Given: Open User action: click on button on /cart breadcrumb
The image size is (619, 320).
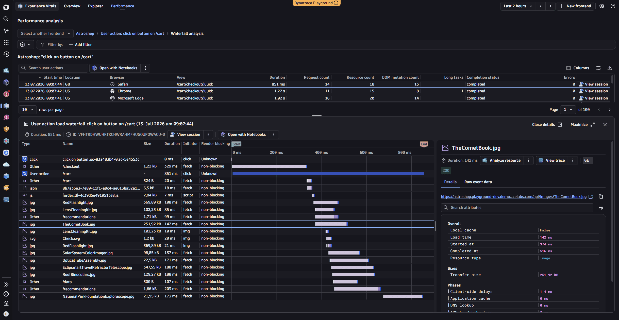Looking at the screenshot, I should pos(132,33).
